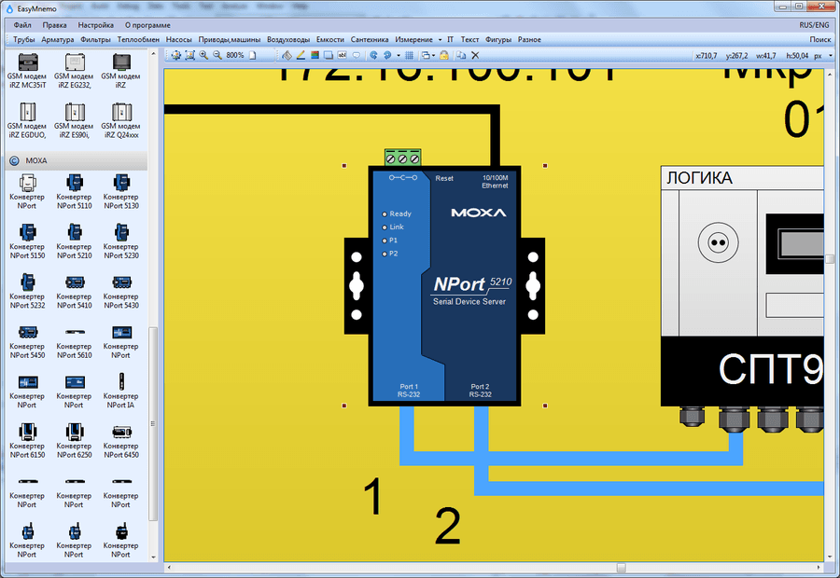Select Конвертер NPort 5450 element
The image size is (840, 578).
coord(27,340)
